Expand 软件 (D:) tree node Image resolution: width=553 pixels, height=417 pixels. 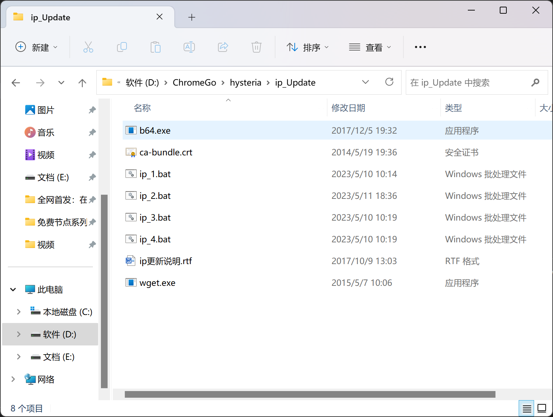19,335
